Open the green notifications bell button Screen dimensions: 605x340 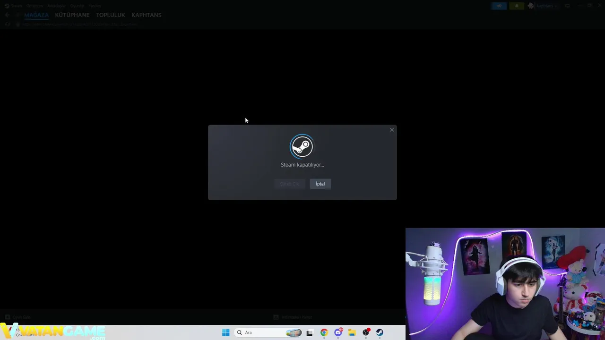pyautogui.click(x=517, y=6)
